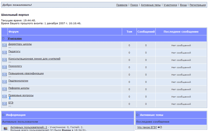The width and height of the screenshot is (208, 131).
Task: Click envelope icon next to ЕГЭ forum
Action: tap(5, 104)
